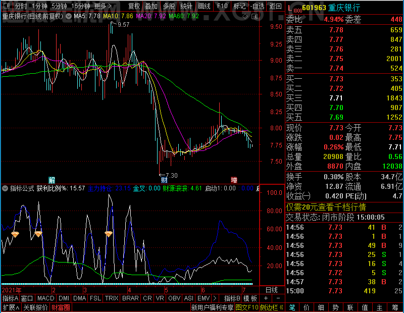Expand the 扩展 panel
404x313 pixels.
pyautogui.click(x=11, y=307)
